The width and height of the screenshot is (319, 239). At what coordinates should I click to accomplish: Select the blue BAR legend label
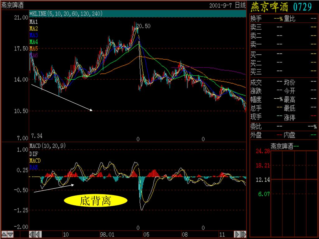click(x=34, y=167)
